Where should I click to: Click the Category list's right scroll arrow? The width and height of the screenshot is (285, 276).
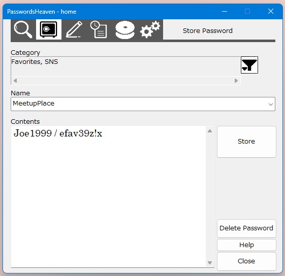(236, 81)
